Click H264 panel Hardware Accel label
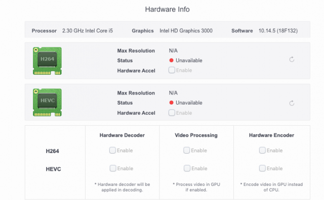The width and height of the screenshot is (324, 200). (136, 71)
